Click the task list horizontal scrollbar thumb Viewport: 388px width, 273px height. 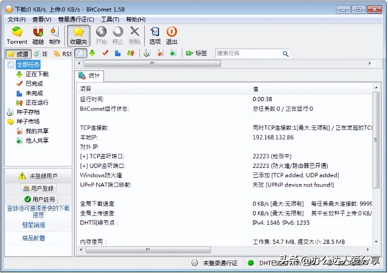point(152,64)
